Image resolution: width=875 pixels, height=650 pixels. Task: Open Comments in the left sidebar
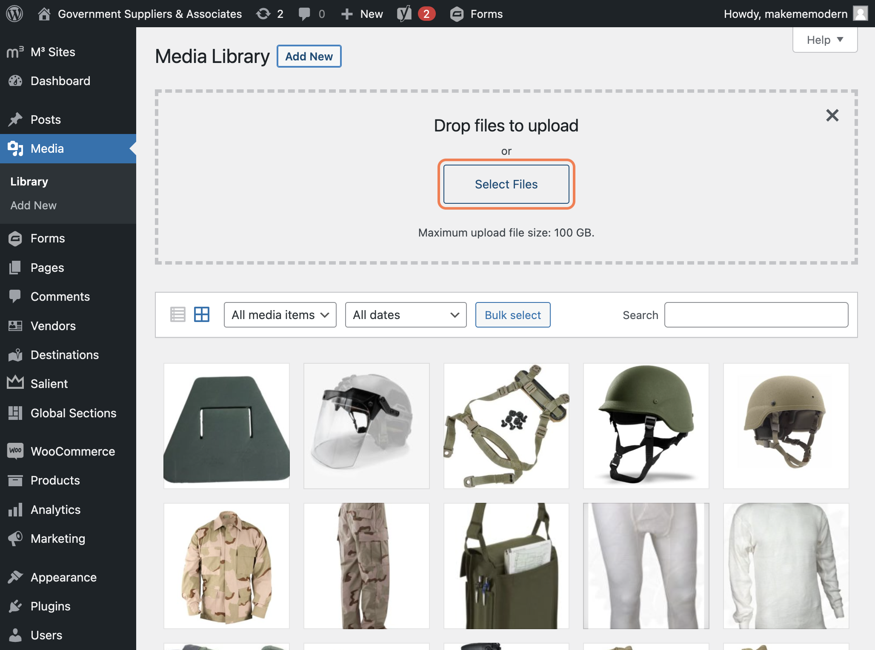68,296
